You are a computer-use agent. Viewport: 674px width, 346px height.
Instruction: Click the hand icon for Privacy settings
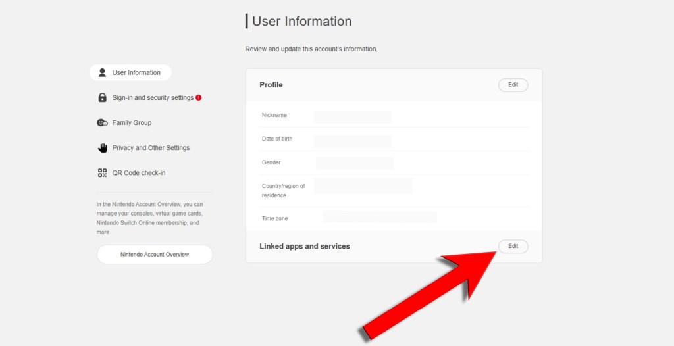(x=102, y=148)
